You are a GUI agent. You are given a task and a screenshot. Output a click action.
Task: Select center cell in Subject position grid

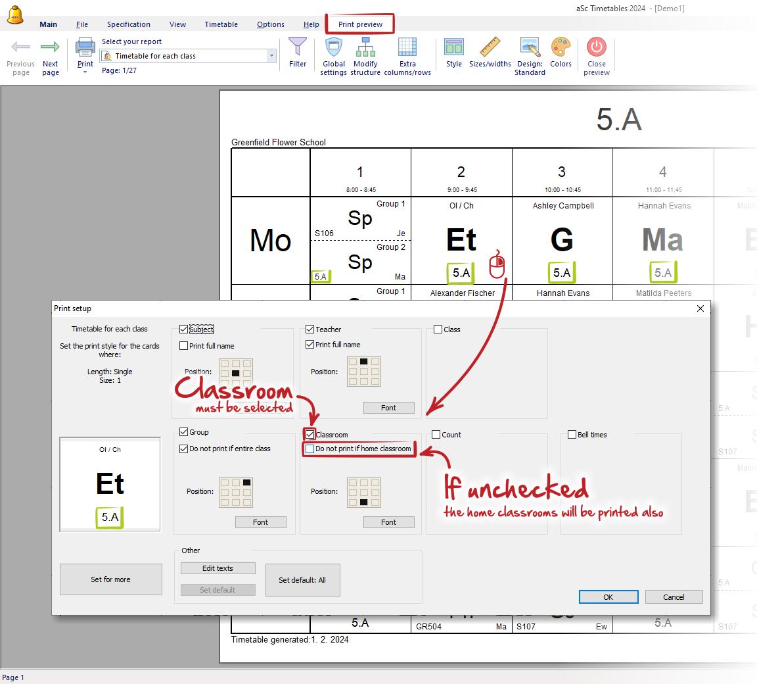pyautogui.click(x=236, y=374)
